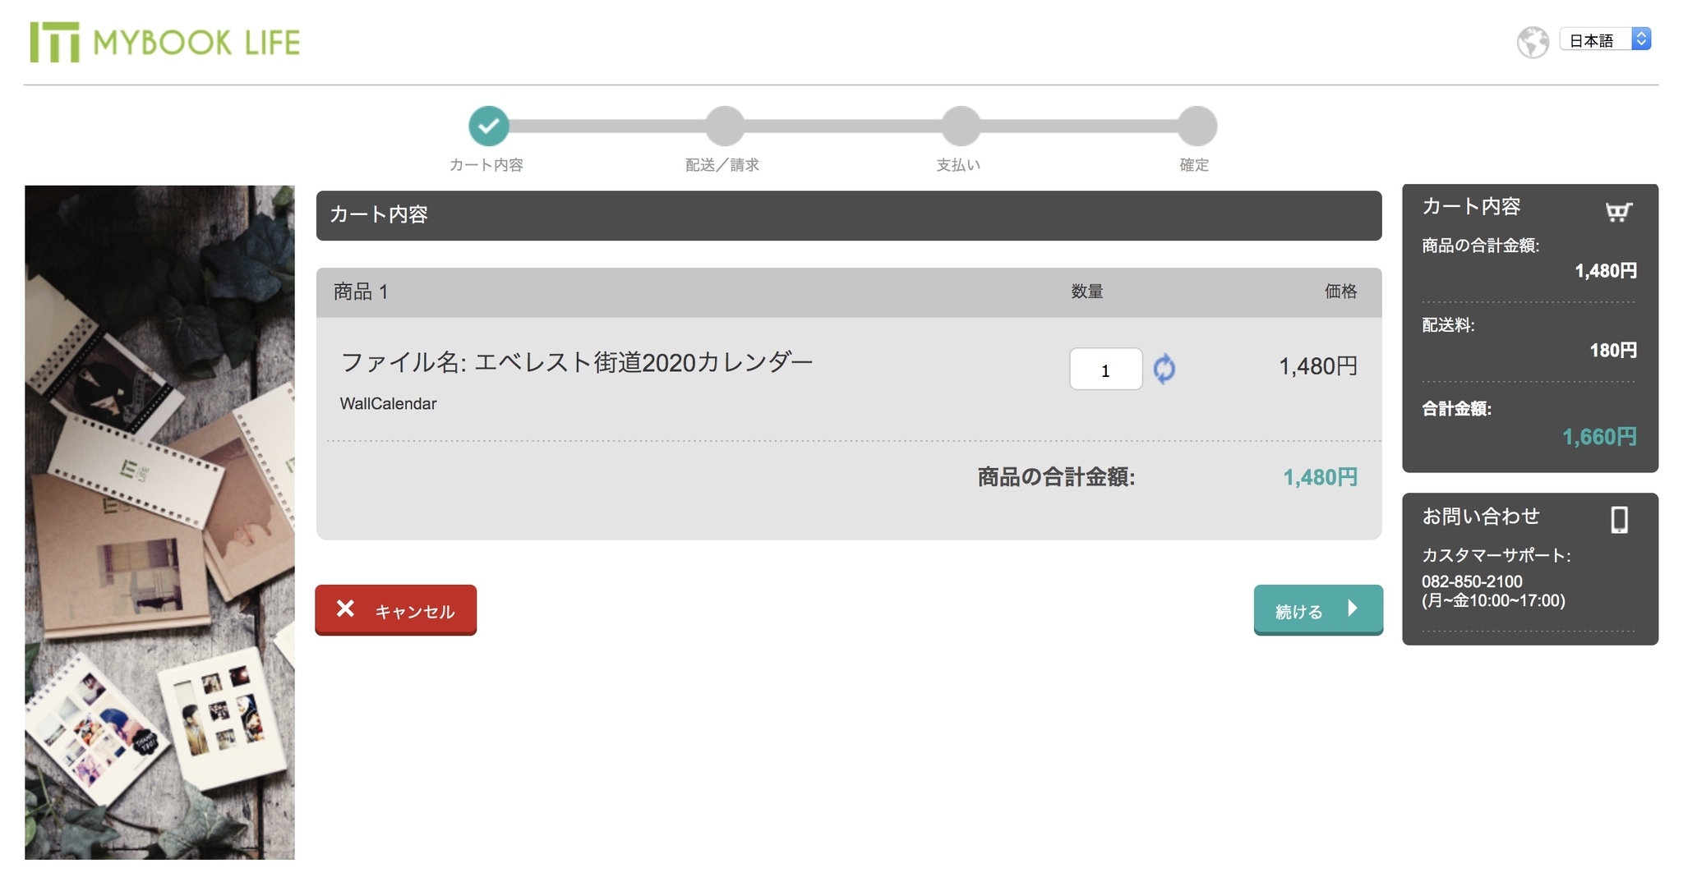Click the MYBOOK LIFE logo
The image size is (1683, 882).
[x=164, y=42]
